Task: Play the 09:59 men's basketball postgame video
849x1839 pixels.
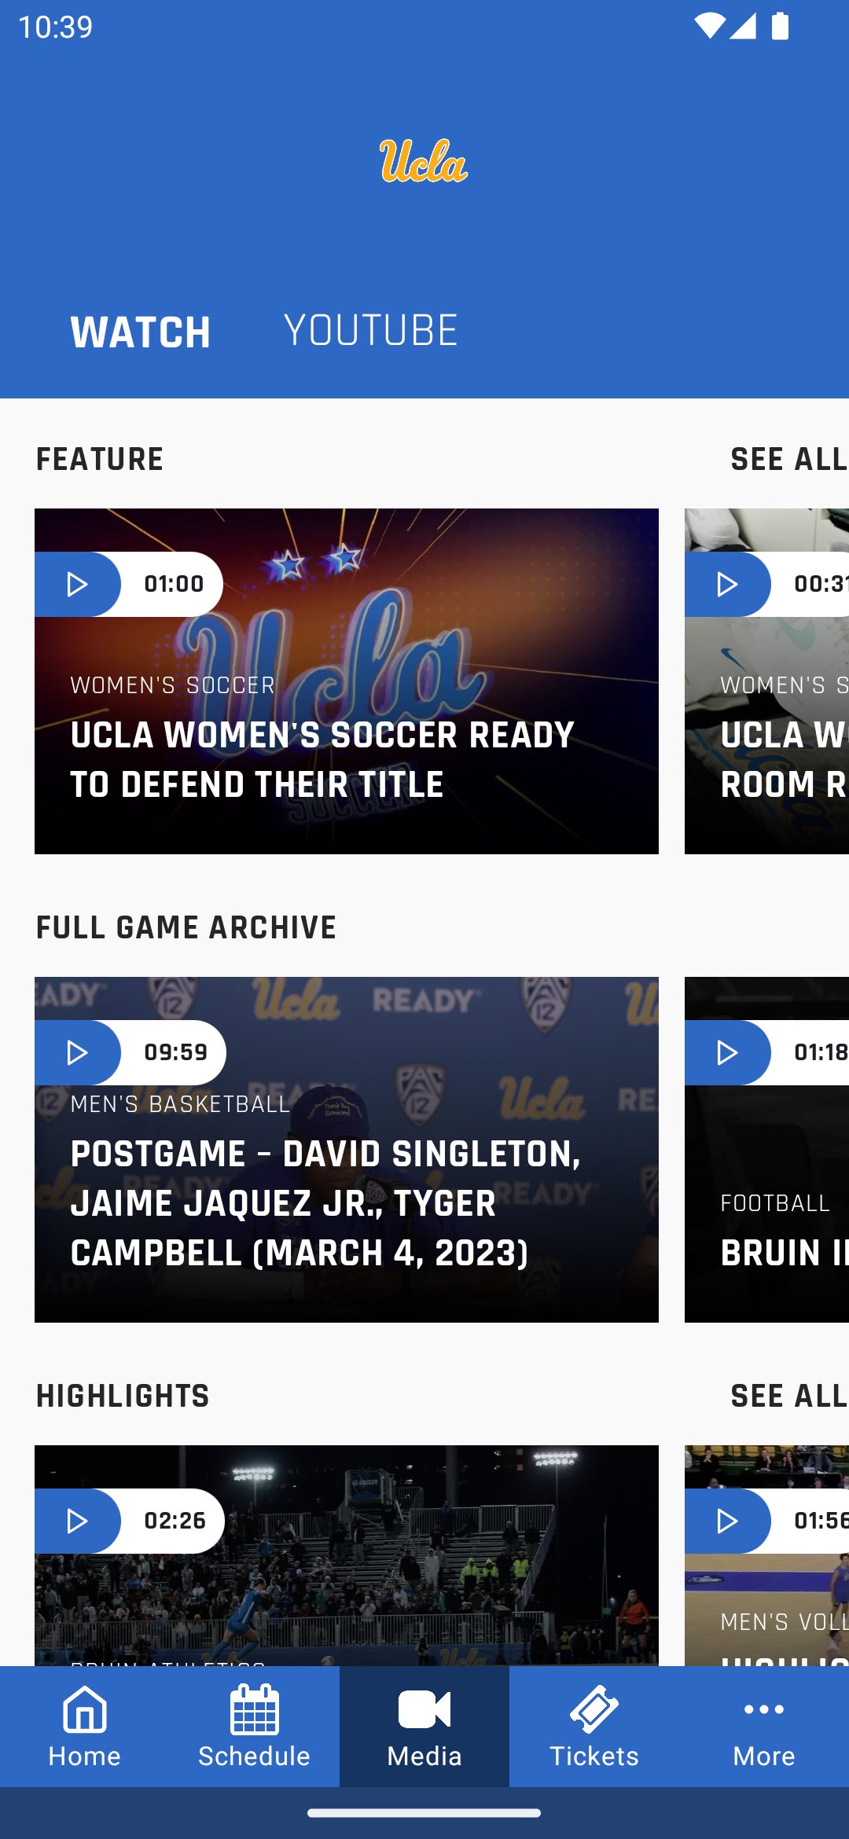Action: click(77, 1052)
